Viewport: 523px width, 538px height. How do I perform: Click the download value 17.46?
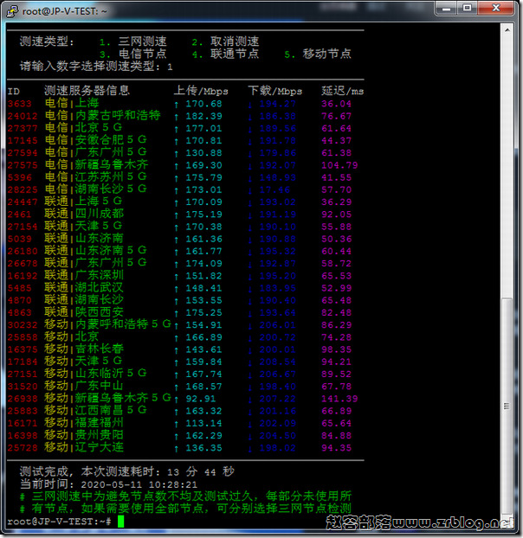pyautogui.click(x=274, y=189)
